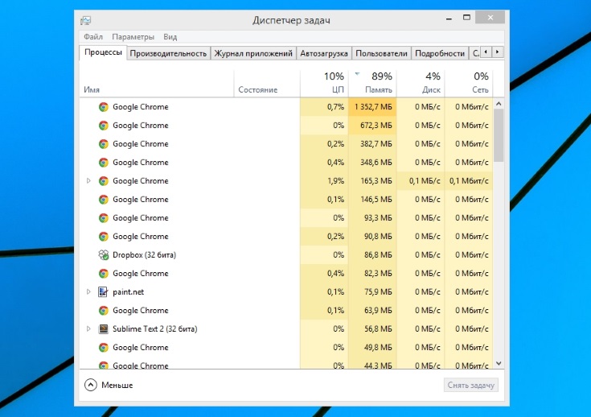The height and width of the screenshot is (417, 591).
Task: Click the memory value 75,9 МБ
Action: coord(378,292)
